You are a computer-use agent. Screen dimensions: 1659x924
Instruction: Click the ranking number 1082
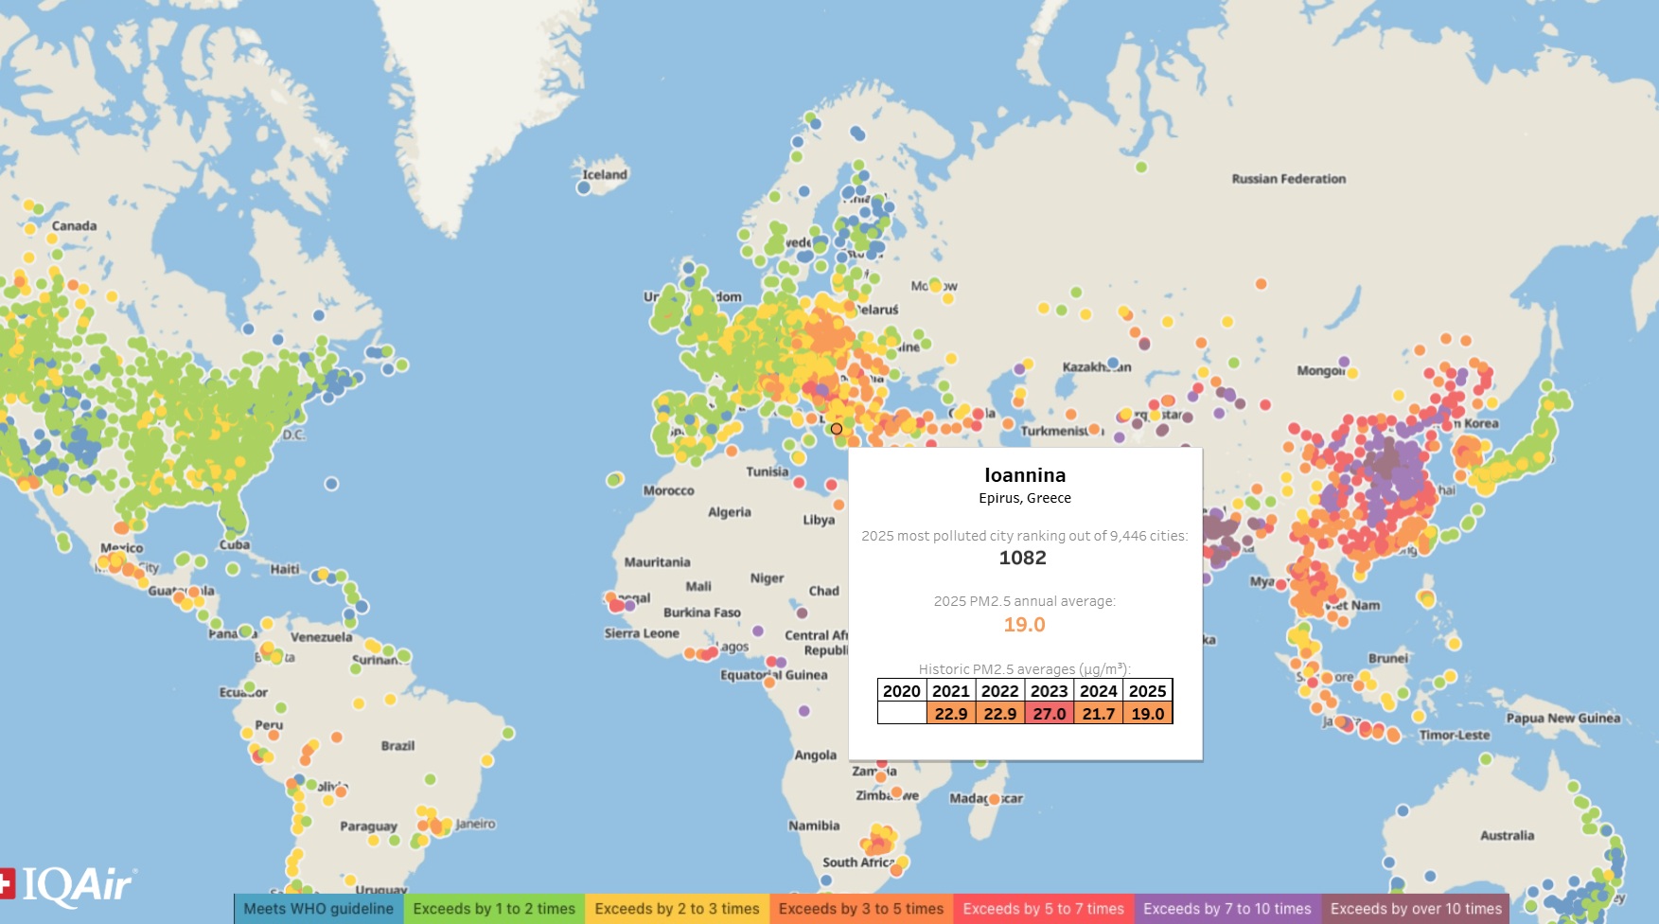coord(1023,558)
